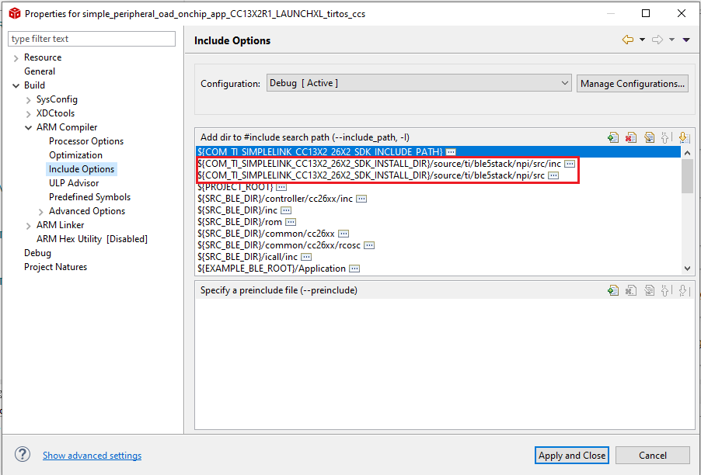Maximize the Properties dialog window
The image size is (701, 475).
point(646,13)
